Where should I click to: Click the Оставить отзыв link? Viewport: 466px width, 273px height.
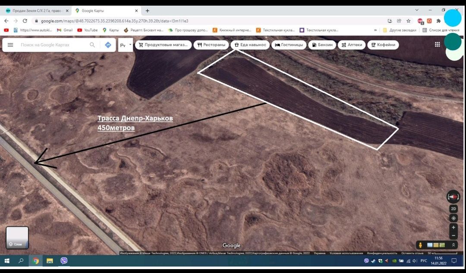tap(412, 253)
